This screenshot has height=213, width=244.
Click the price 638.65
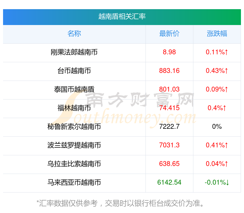[x=169, y=164]
